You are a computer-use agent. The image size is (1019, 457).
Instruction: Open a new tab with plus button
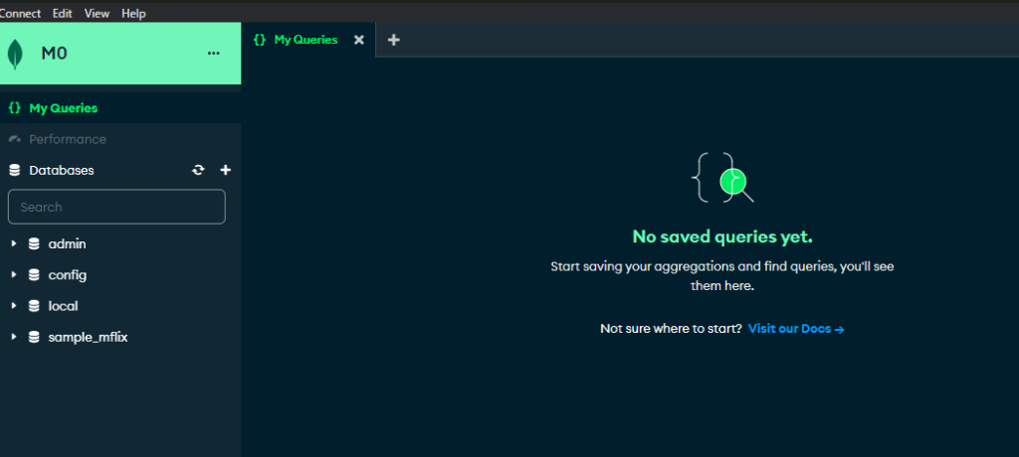click(x=393, y=40)
